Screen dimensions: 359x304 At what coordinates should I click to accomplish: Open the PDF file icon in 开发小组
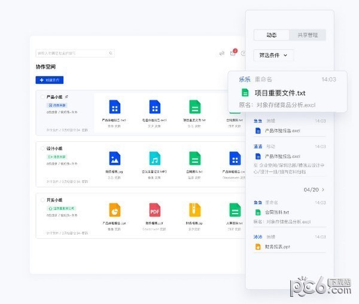coord(155,210)
